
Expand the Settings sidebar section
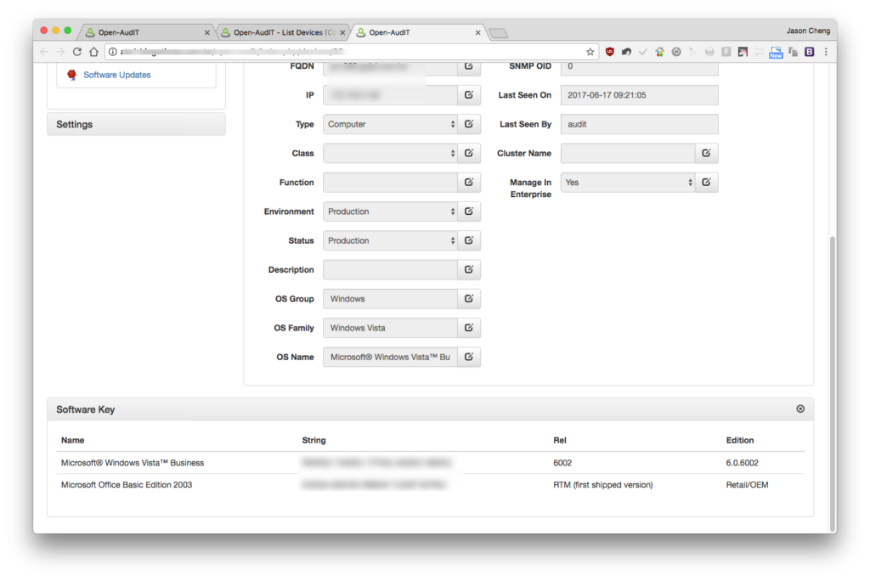[137, 124]
